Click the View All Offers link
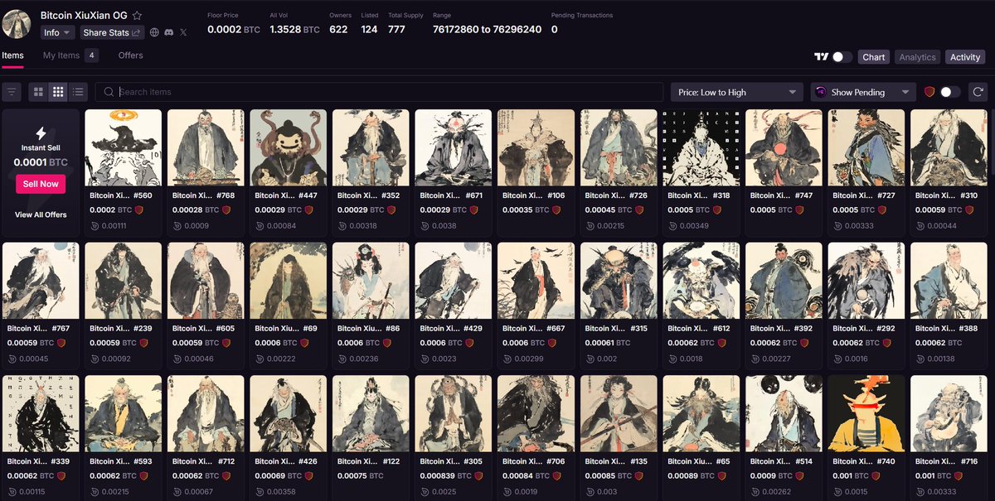This screenshot has width=995, height=501. pos(41,214)
